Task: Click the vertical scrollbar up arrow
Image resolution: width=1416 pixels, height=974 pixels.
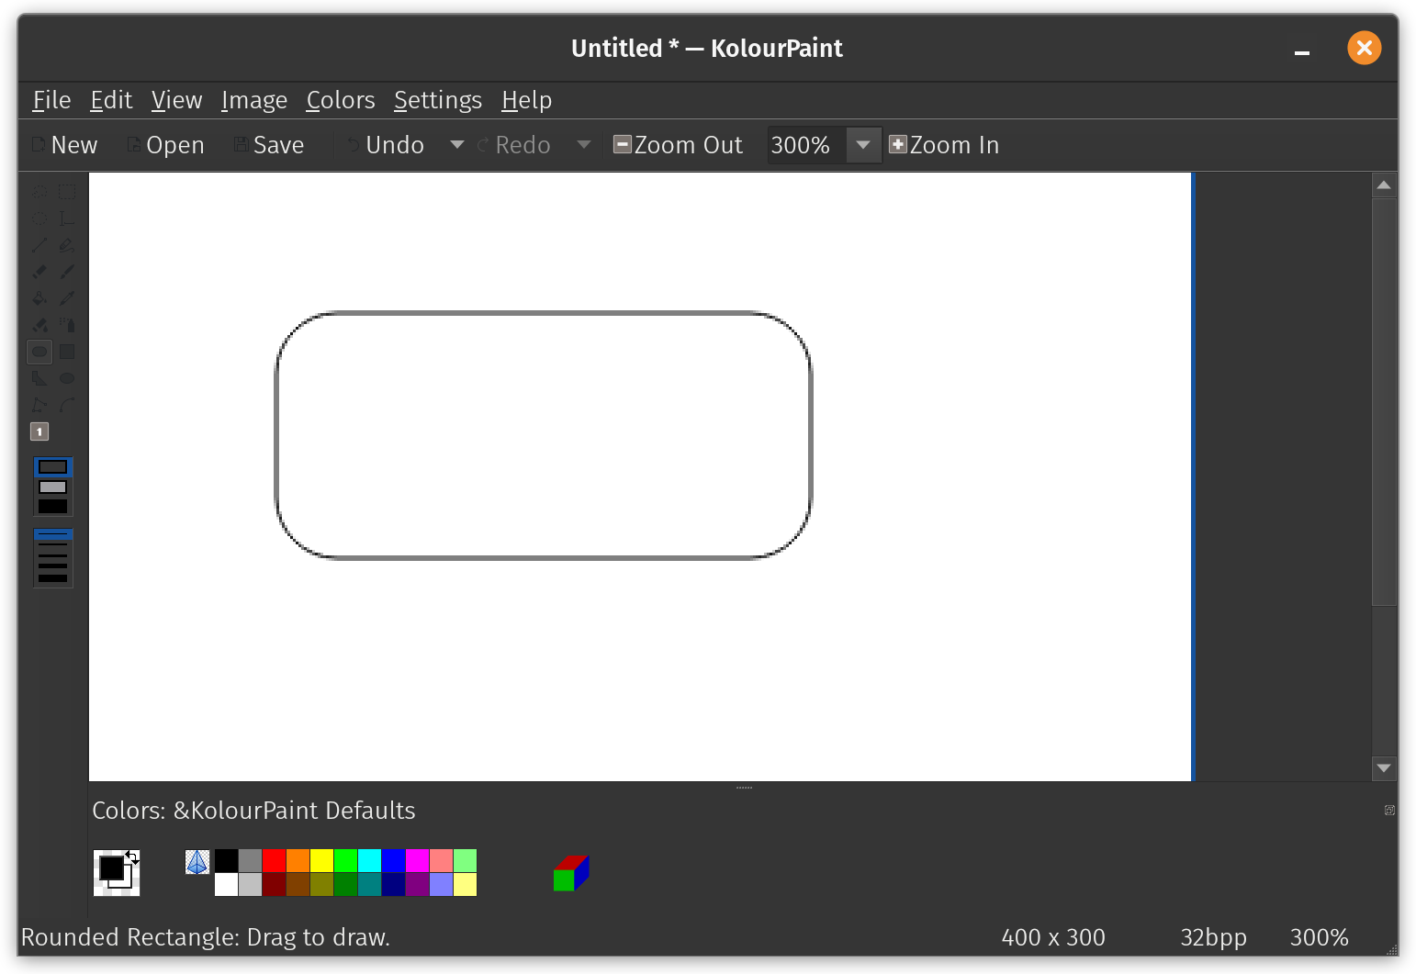Action: [x=1384, y=185]
